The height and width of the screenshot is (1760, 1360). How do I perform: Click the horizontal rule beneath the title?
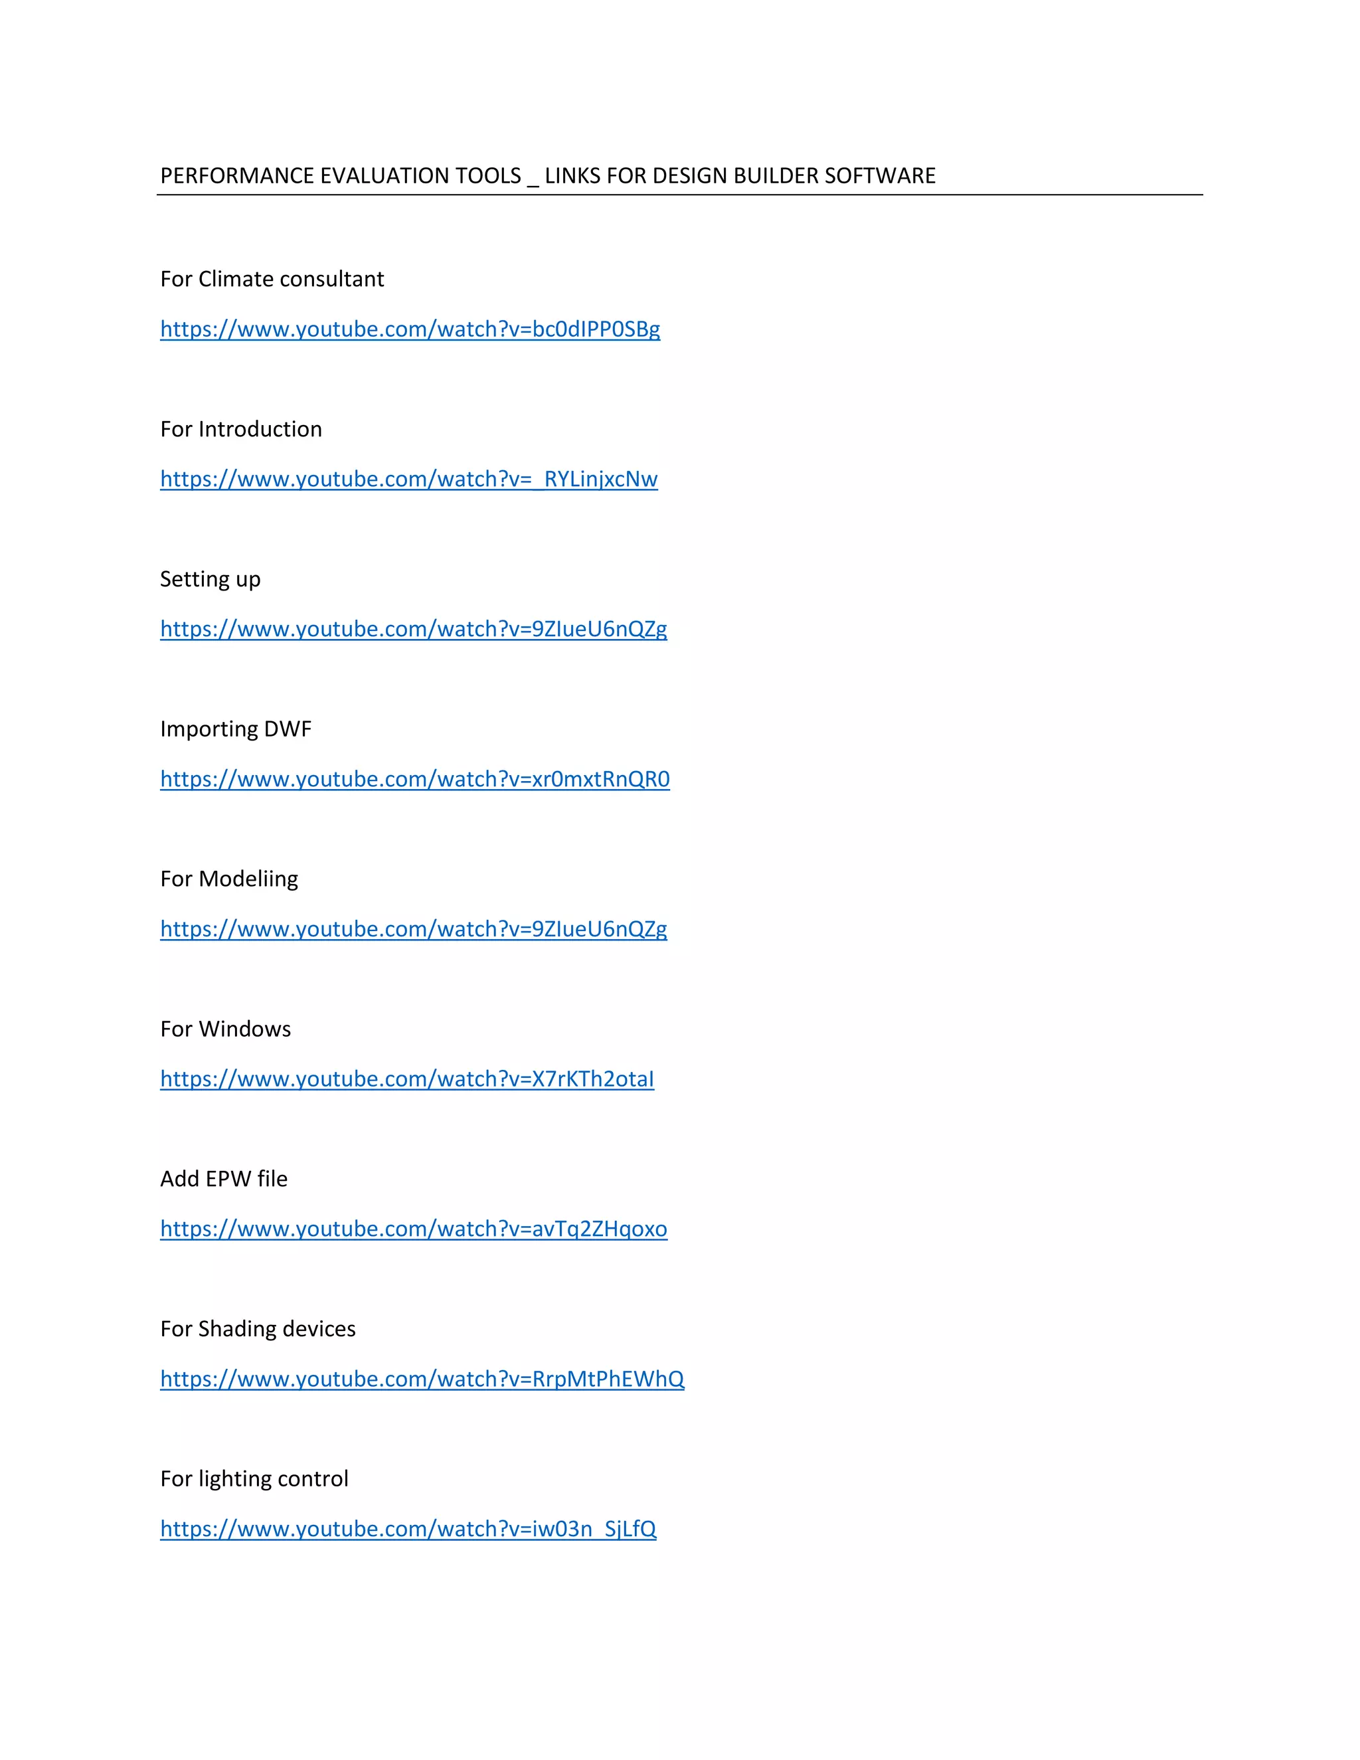pyautogui.click(x=679, y=195)
